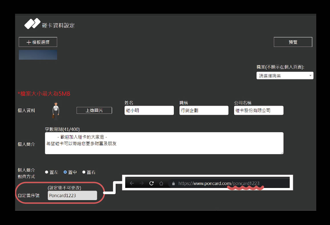Viewport: 330px width, 225px height.
Task: Click the 職稱 job title input field
Action: coord(204,110)
